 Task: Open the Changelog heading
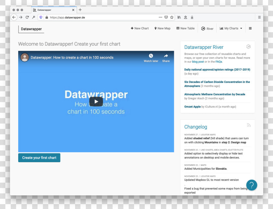pyautogui.click(x=196, y=127)
